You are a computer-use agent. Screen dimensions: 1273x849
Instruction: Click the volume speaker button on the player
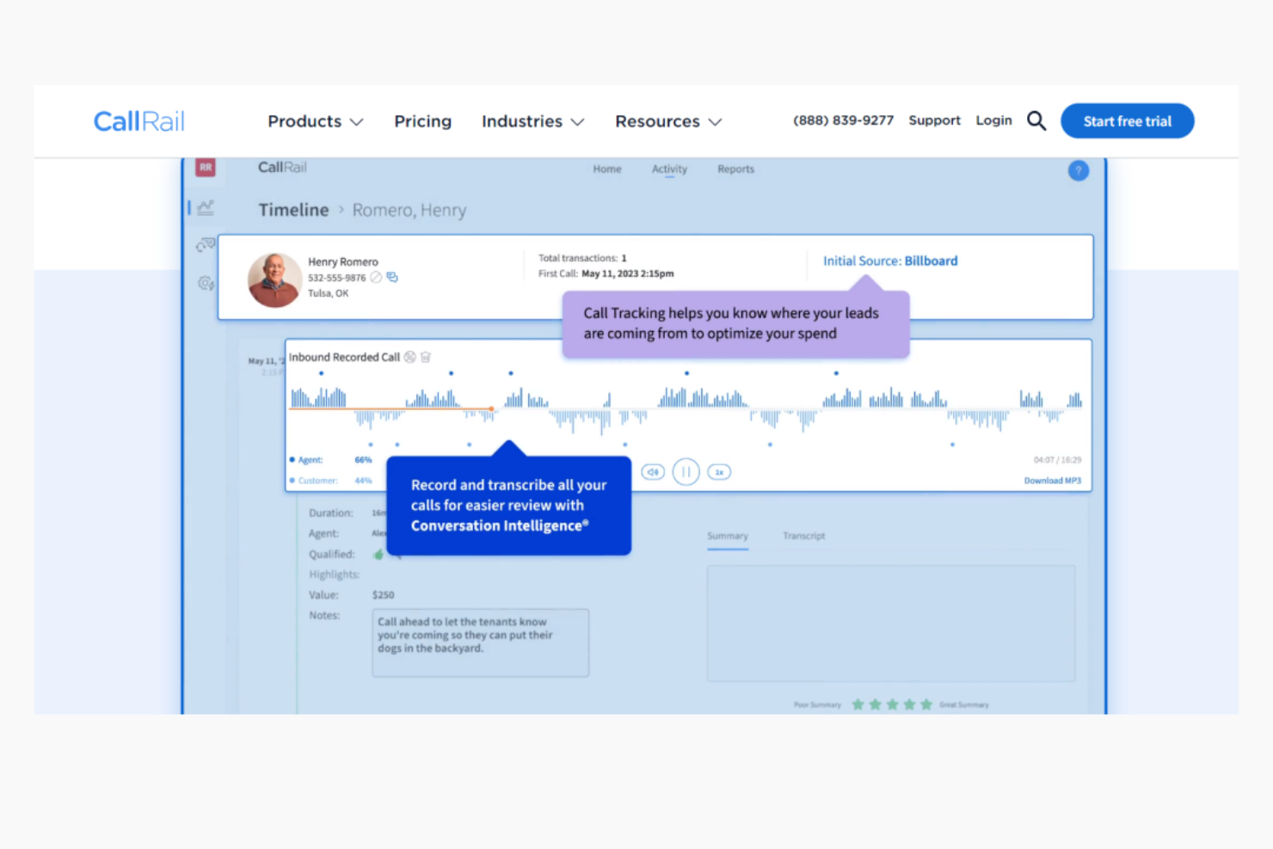(x=653, y=471)
